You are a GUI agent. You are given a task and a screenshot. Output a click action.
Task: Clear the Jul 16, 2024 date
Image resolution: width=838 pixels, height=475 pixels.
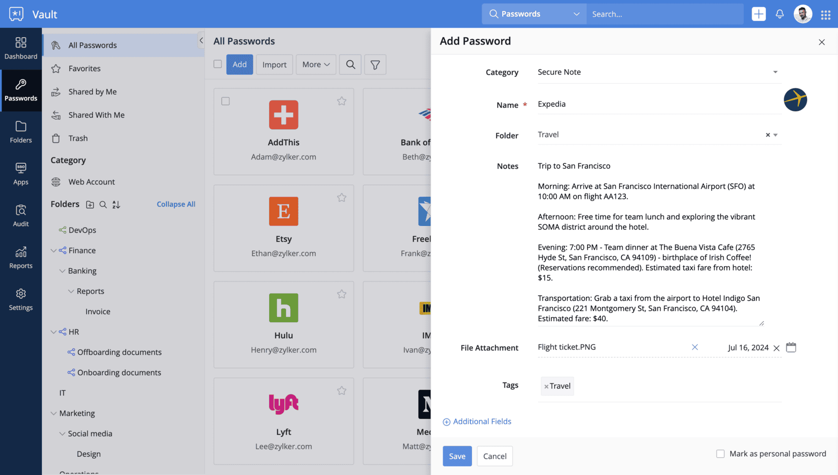pyautogui.click(x=776, y=348)
